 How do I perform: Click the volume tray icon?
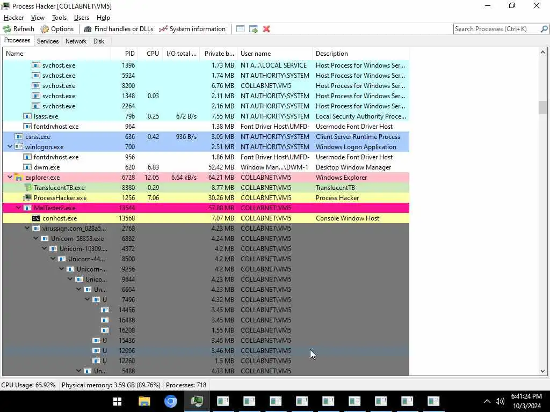pos(500,401)
